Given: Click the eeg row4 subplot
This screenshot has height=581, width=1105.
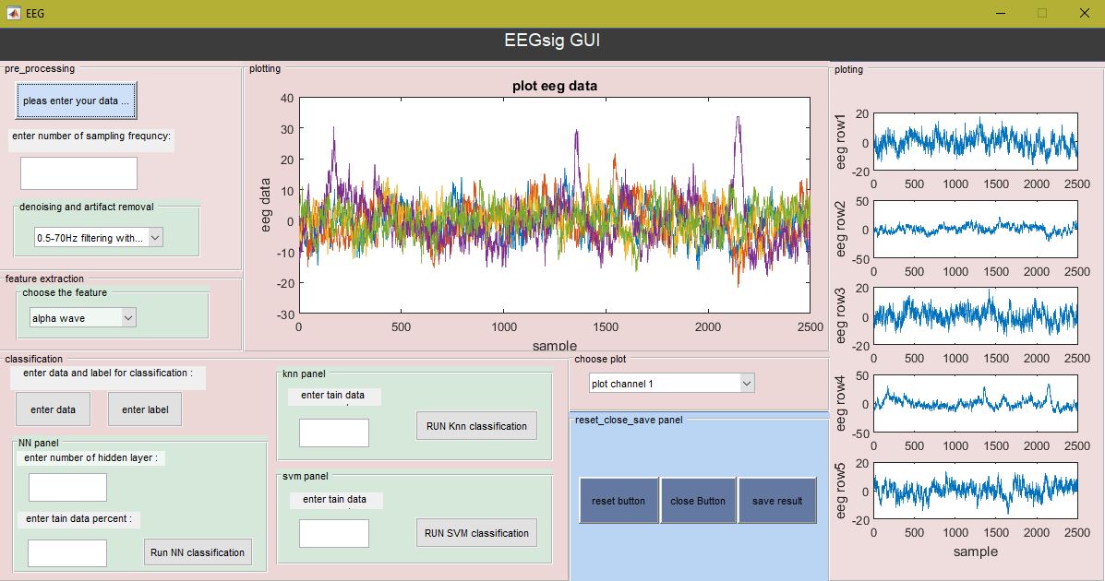Looking at the screenshot, I should coord(975,404).
